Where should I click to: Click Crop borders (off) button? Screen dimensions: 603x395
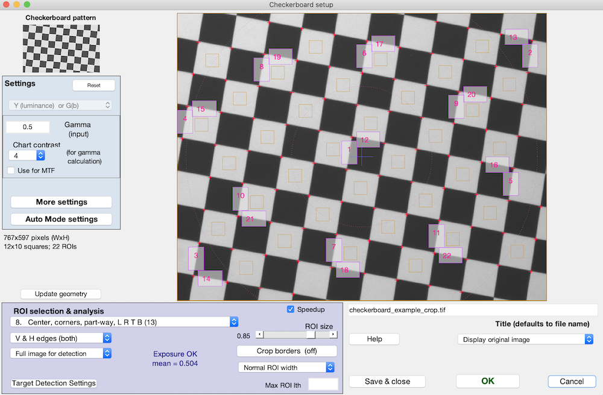coord(287,351)
